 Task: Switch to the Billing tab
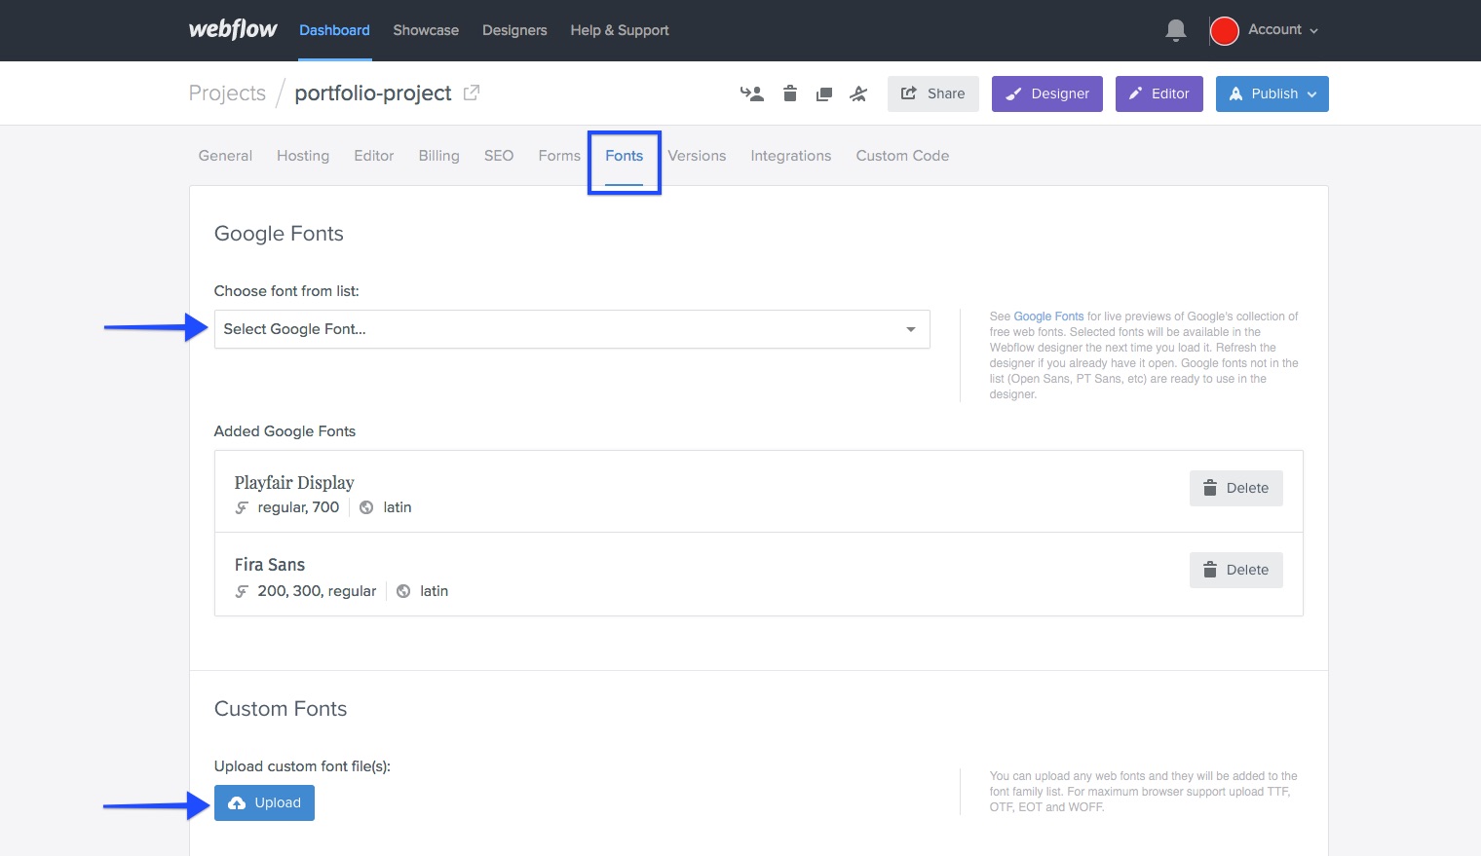[438, 156]
